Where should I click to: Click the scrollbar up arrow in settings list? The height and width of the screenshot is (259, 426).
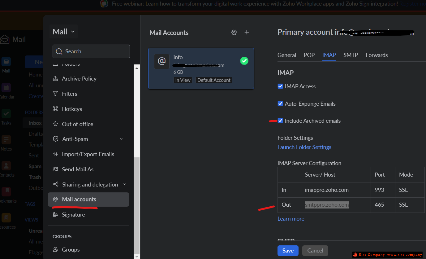[137, 67]
